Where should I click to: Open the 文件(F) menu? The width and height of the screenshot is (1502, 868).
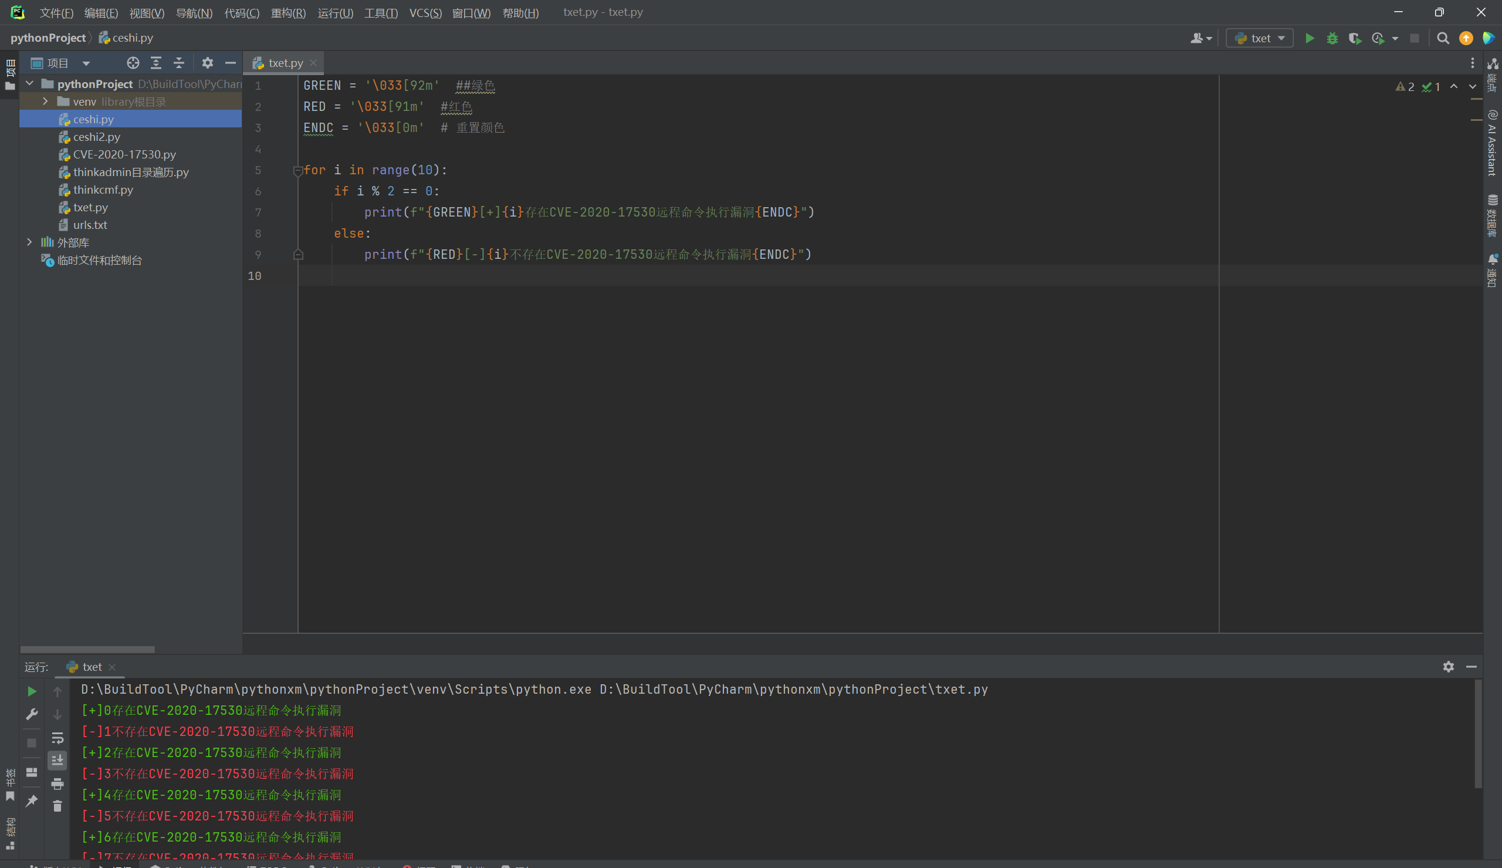click(56, 12)
